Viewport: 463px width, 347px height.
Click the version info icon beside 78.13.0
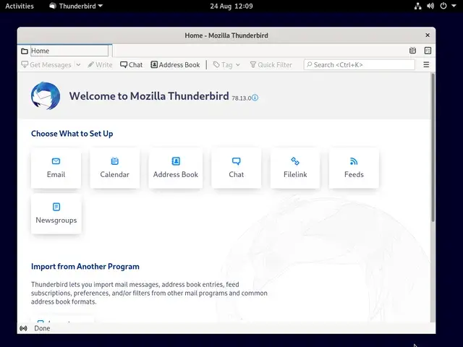pyautogui.click(x=255, y=98)
